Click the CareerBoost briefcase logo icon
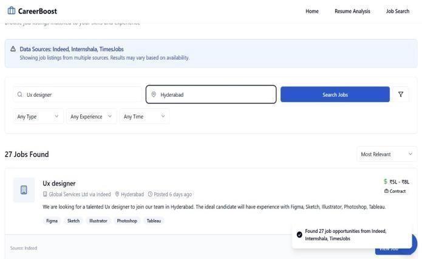 [12, 10]
